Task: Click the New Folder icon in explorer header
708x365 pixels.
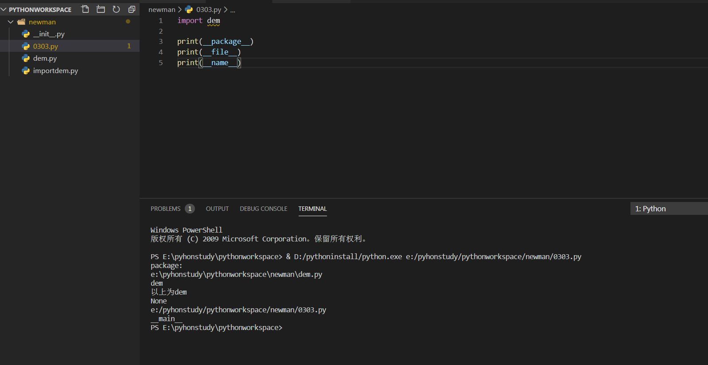Action: [x=101, y=9]
